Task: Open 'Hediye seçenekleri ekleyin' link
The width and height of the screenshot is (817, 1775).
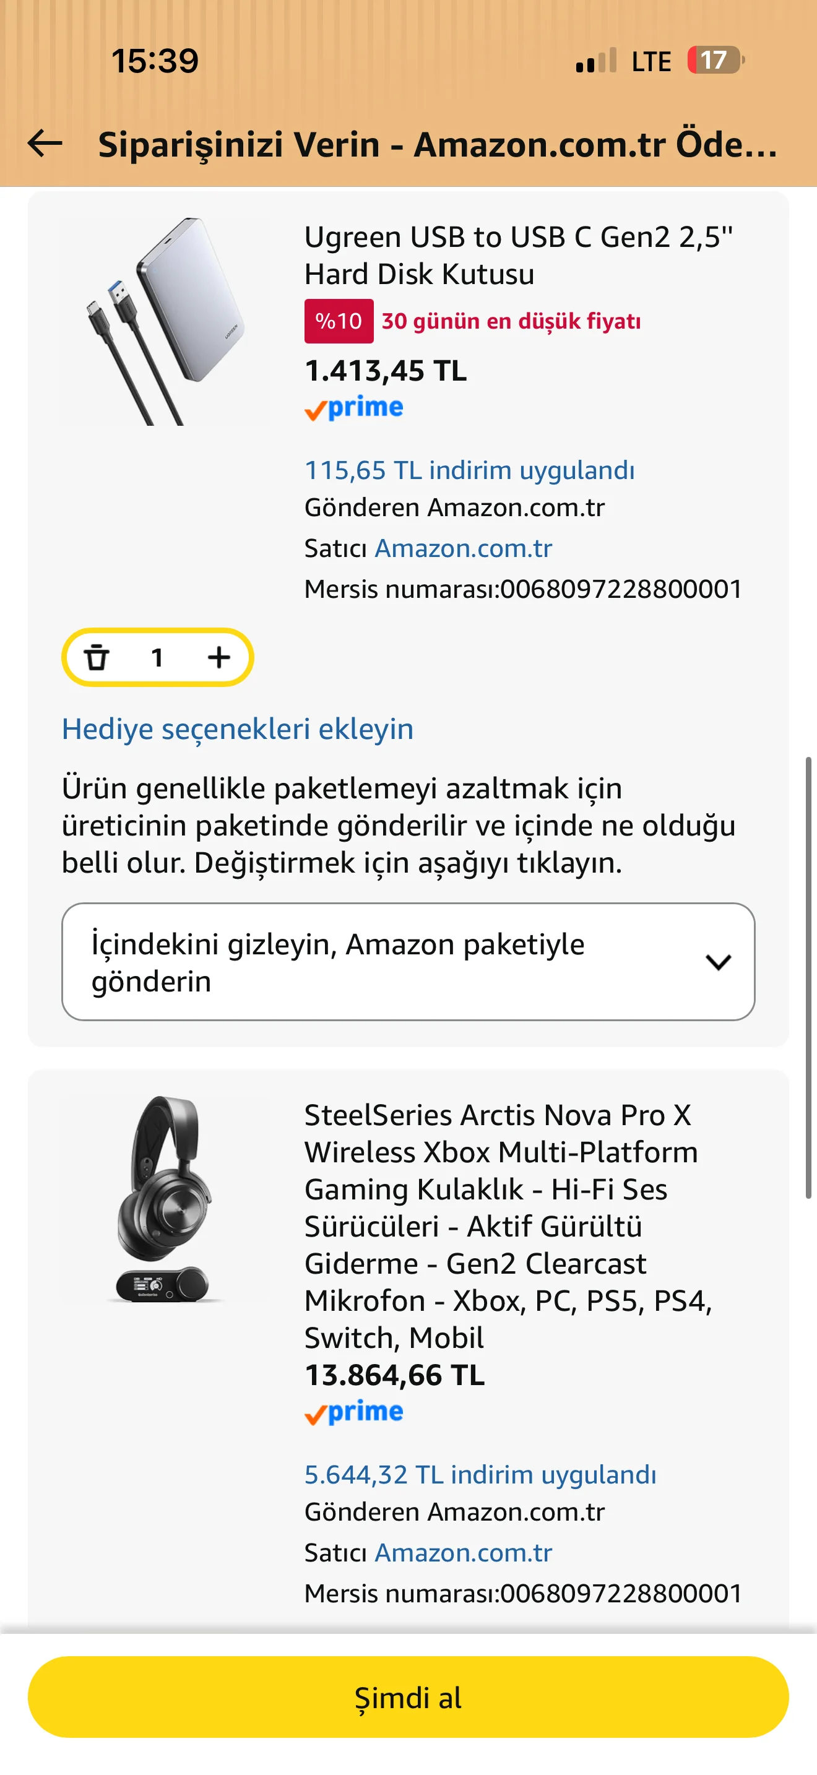Action: [x=238, y=729]
